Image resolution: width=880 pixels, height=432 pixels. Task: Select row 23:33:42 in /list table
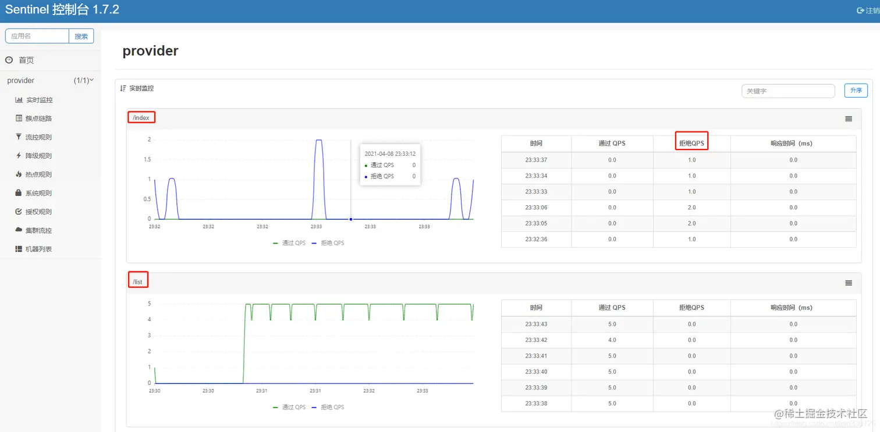coord(679,340)
